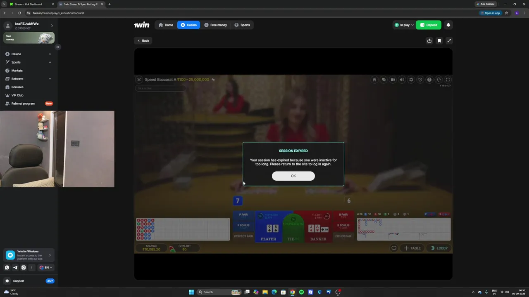The image size is (529, 297).
Task: Mute the game sound via speaker icon
Action: tap(402, 80)
